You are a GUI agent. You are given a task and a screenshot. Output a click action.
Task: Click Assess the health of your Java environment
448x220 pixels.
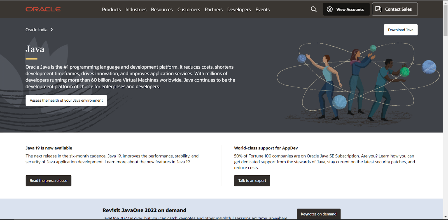click(x=66, y=101)
